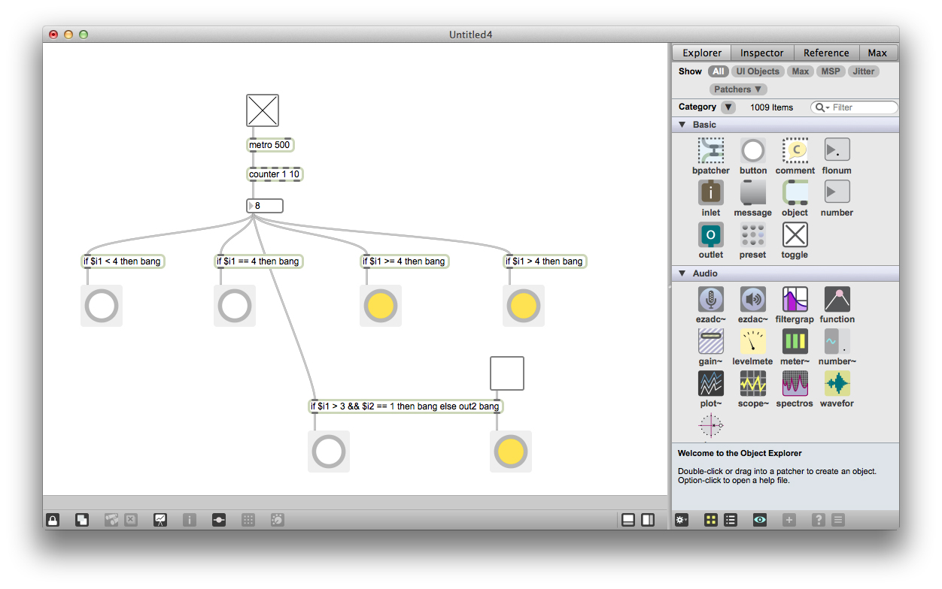
Task: Click the question mark help icon
Action: (x=819, y=519)
